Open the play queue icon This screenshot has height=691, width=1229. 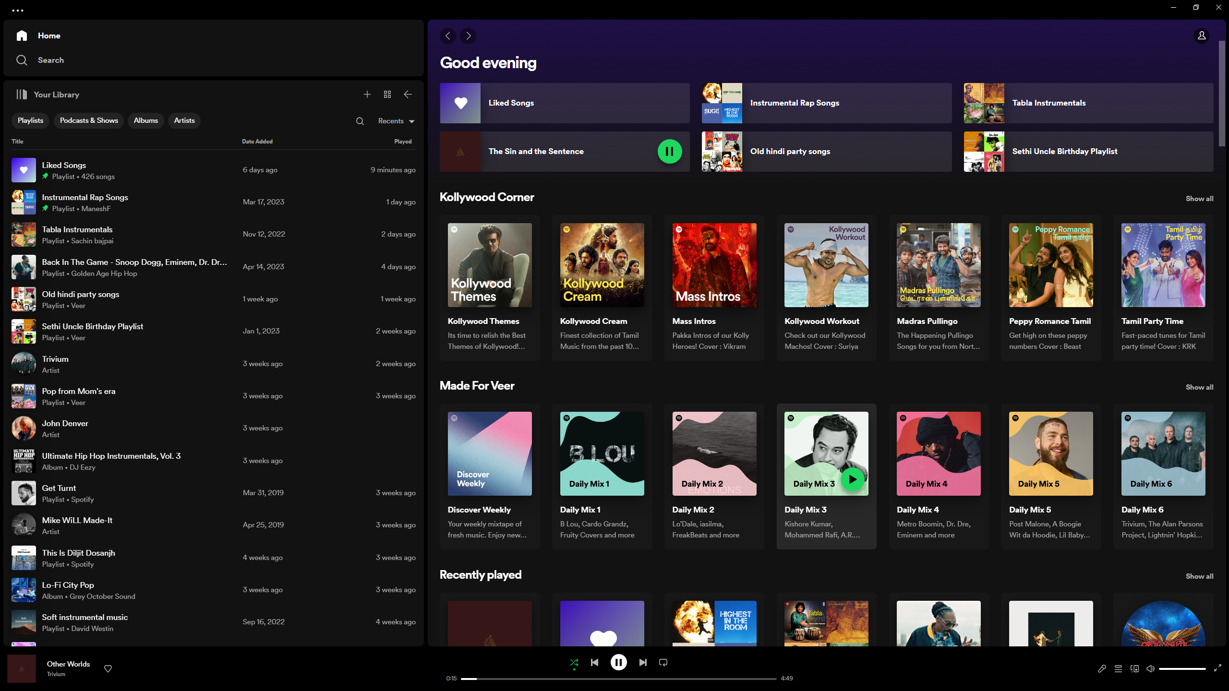[x=1118, y=668]
